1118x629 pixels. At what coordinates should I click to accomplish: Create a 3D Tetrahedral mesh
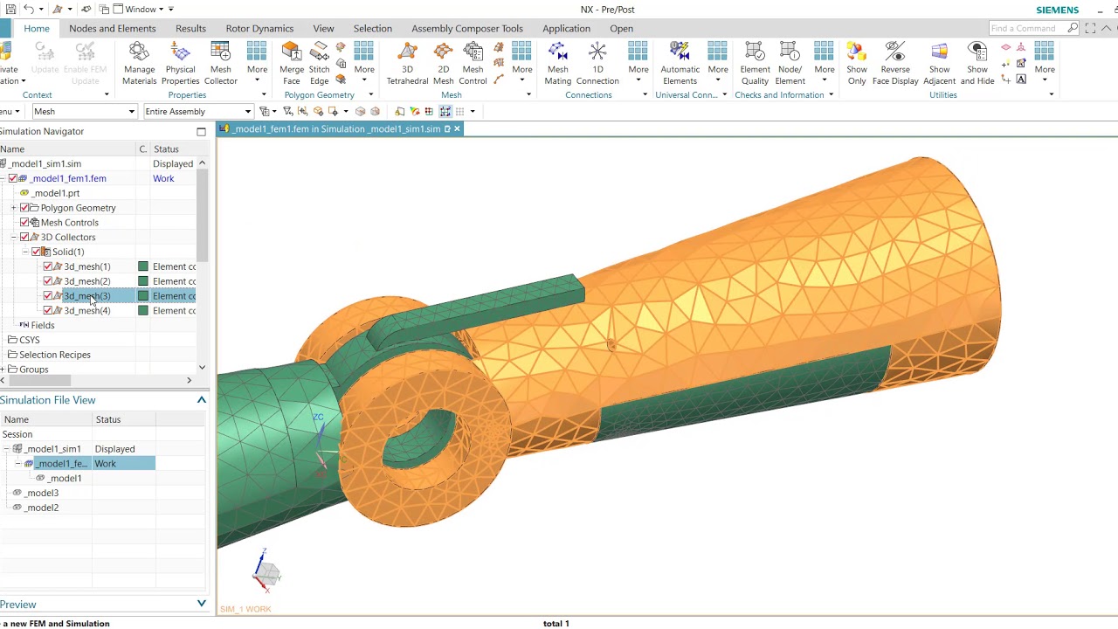coord(407,63)
